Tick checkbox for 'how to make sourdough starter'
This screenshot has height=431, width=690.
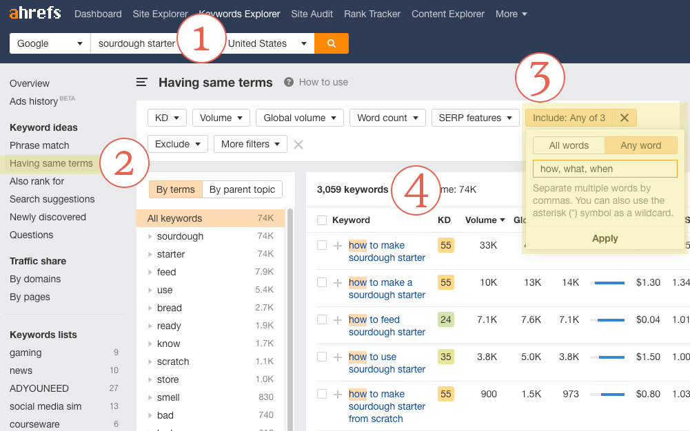click(322, 245)
